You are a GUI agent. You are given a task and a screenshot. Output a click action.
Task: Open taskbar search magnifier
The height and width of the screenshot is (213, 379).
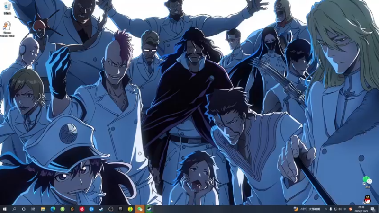click(14, 209)
